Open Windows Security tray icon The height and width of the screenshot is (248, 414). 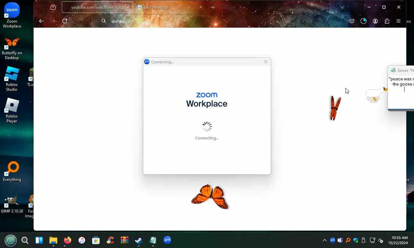point(356,240)
